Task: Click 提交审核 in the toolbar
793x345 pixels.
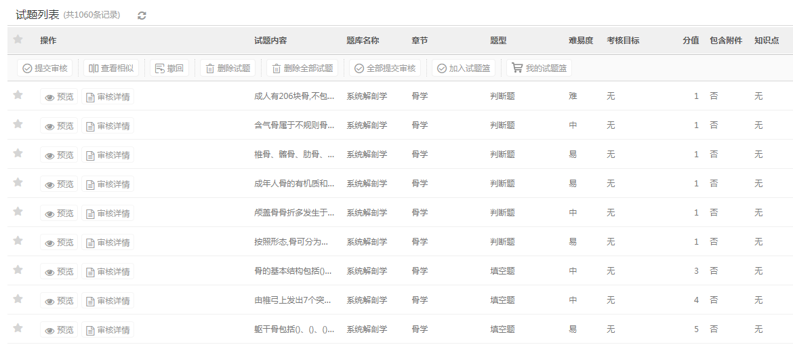Action: click(45, 68)
